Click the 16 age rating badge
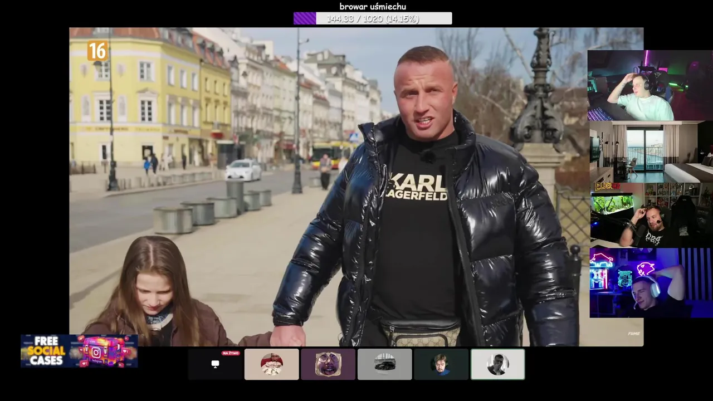The width and height of the screenshot is (713, 401). click(x=97, y=51)
